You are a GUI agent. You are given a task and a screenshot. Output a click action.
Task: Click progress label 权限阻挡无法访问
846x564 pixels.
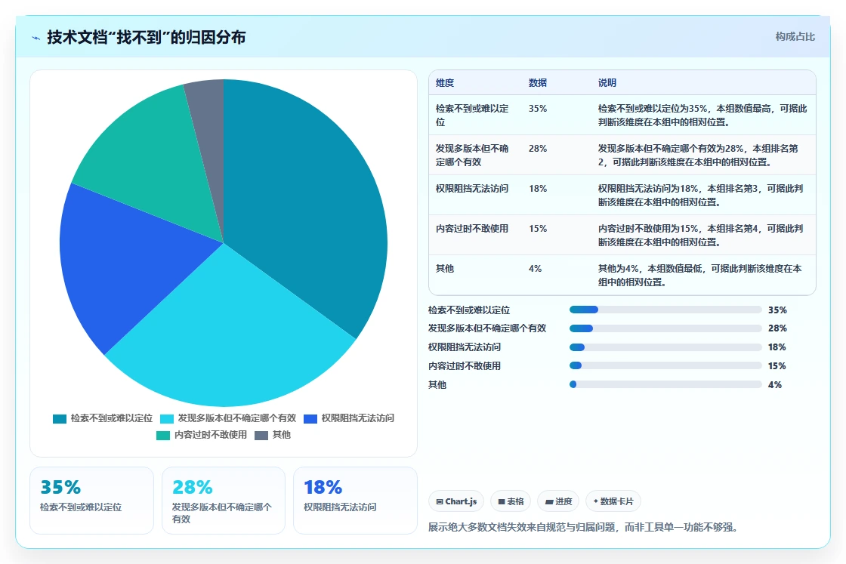coord(465,347)
